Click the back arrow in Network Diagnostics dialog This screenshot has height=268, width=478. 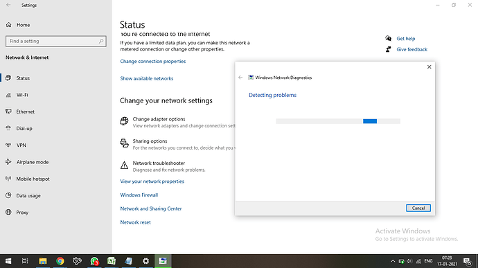tap(240, 78)
